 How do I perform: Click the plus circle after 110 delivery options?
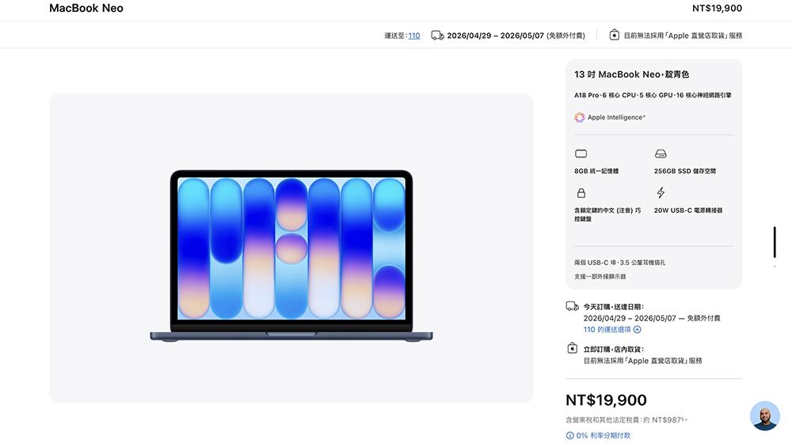tap(638, 329)
